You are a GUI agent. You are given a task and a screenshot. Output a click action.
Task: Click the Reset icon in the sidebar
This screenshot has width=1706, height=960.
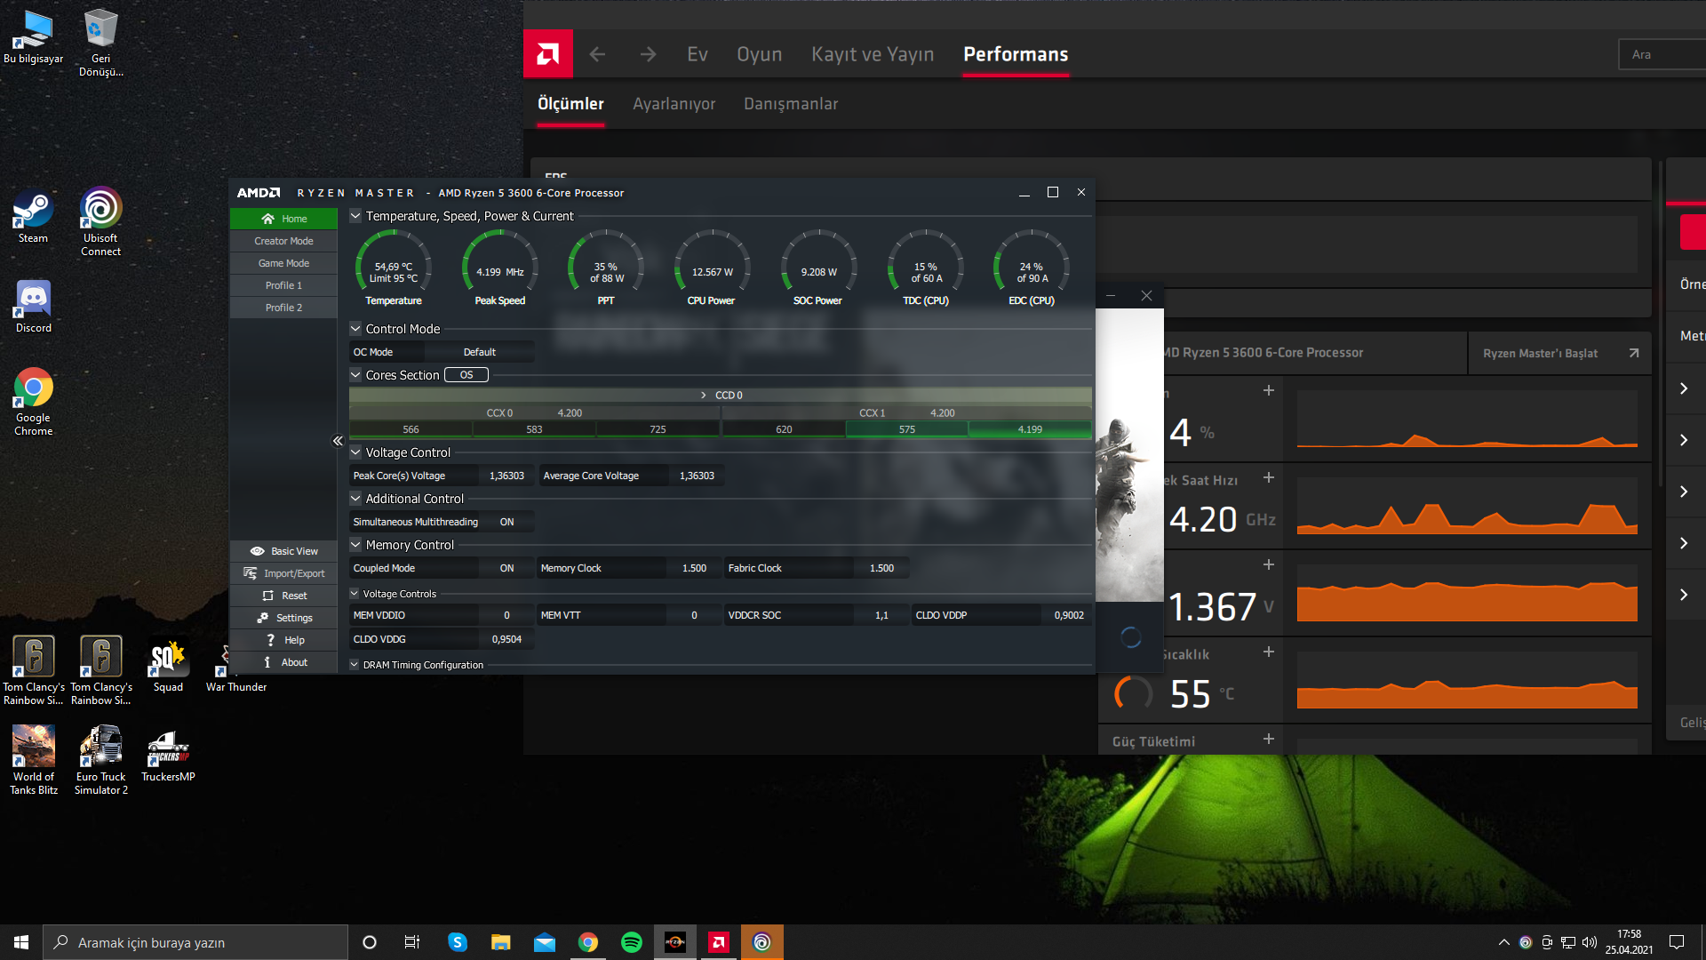(268, 596)
